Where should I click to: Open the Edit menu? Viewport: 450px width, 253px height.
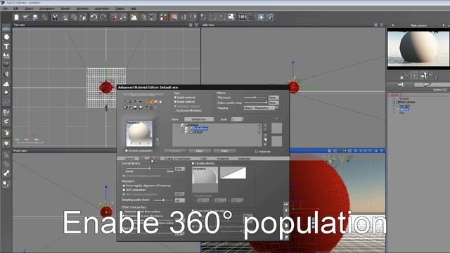click(15, 8)
